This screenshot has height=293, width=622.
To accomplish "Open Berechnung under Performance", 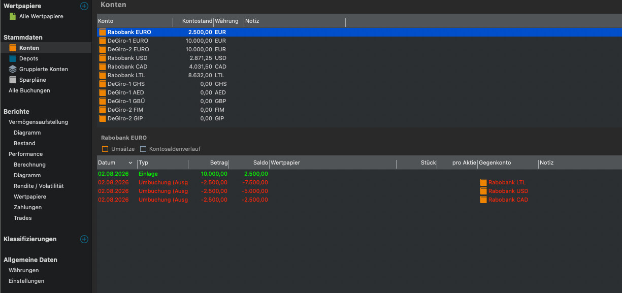I will pos(29,165).
